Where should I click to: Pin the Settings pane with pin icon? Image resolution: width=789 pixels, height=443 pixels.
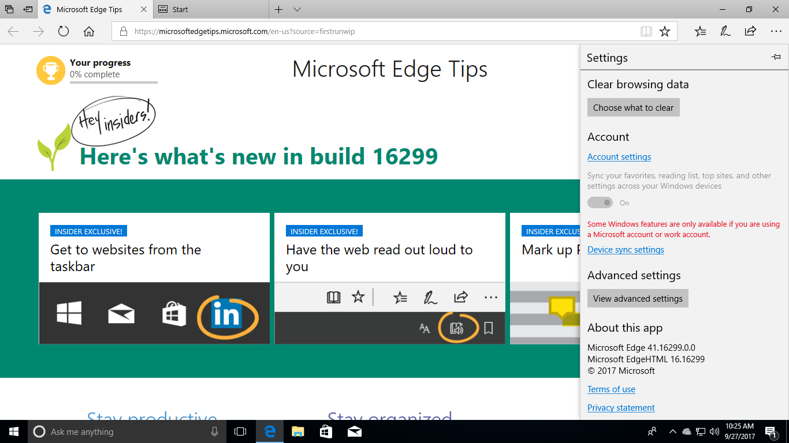click(776, 57)
